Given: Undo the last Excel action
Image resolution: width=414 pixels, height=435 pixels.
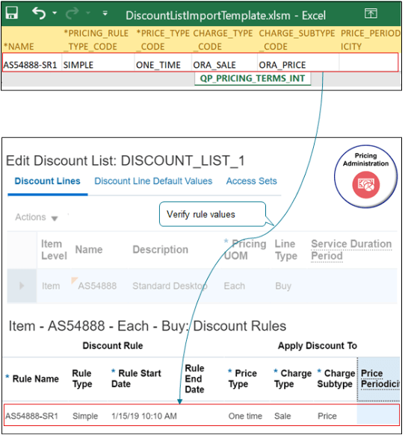Looking at the screenshot, I should pos(38,13).
